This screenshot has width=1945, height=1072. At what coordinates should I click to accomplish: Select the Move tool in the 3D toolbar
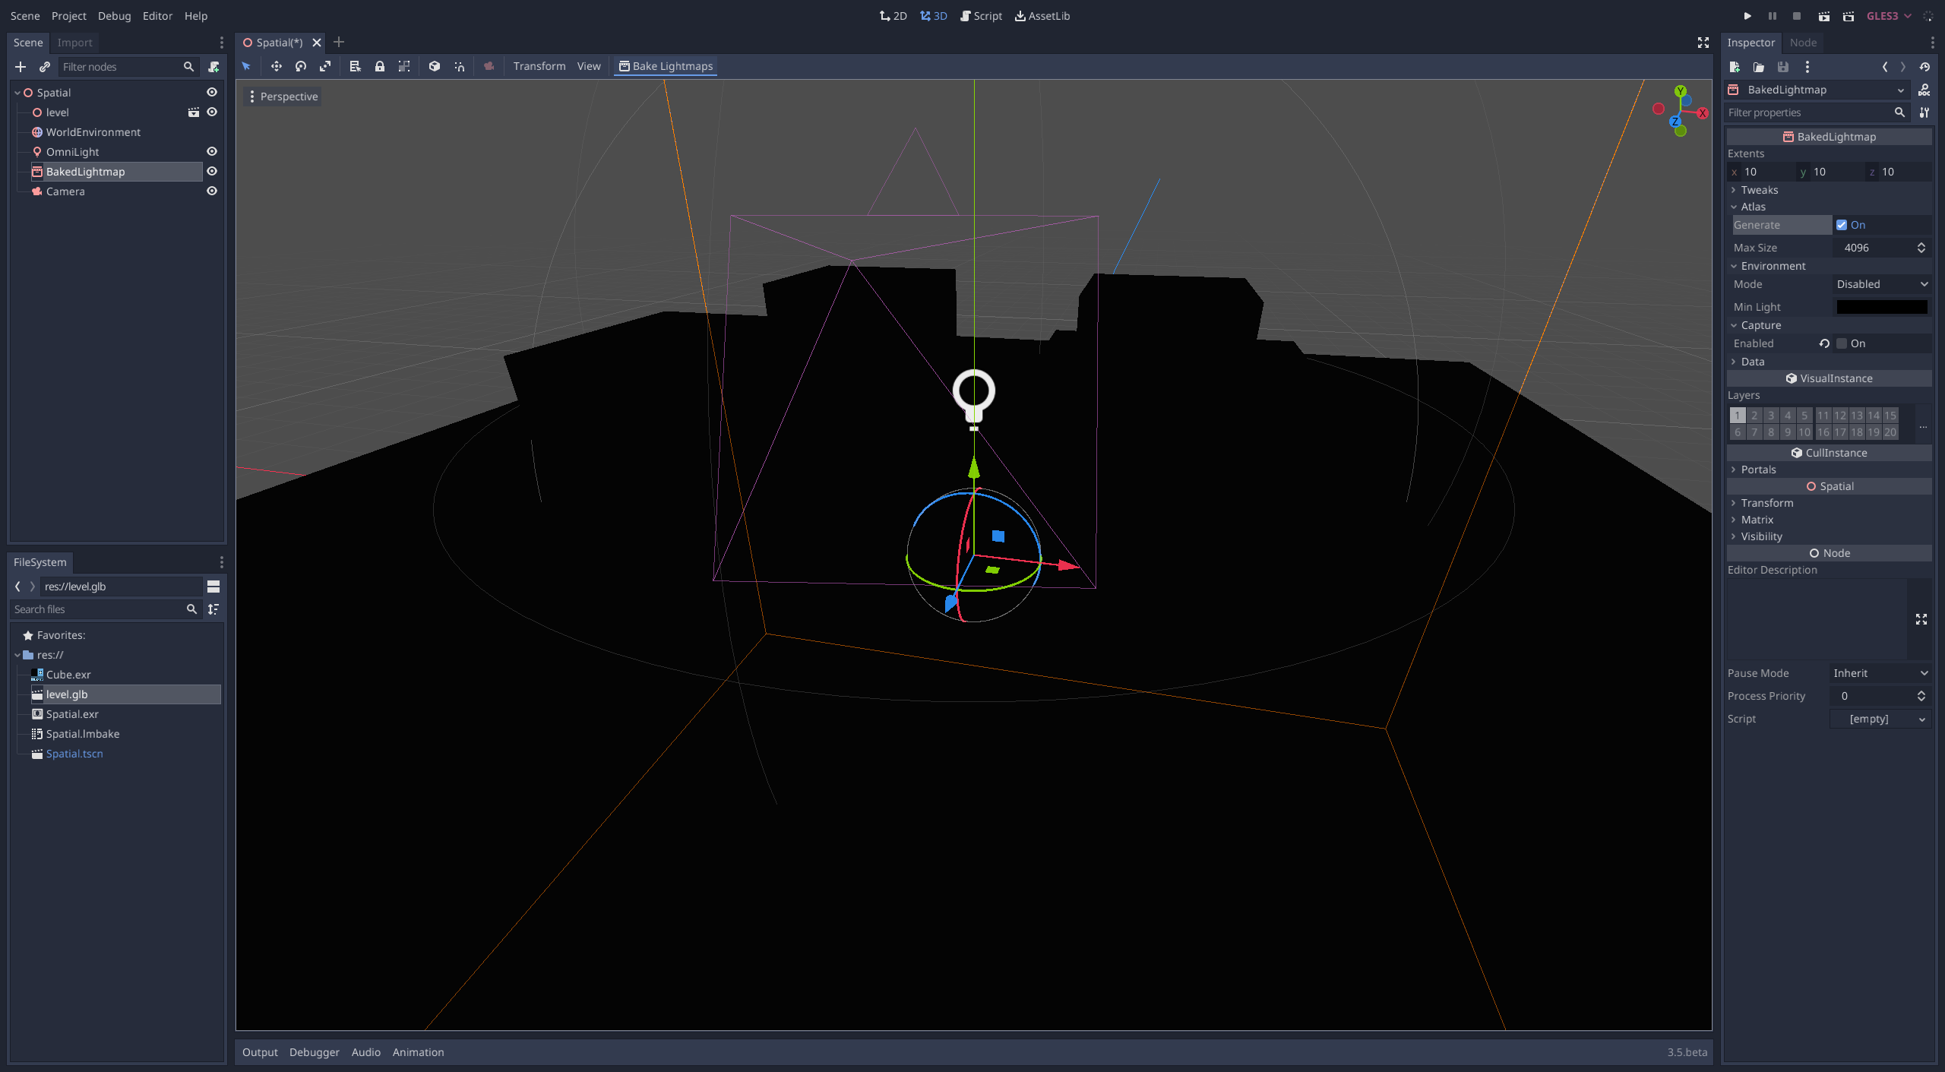(277, 66)
